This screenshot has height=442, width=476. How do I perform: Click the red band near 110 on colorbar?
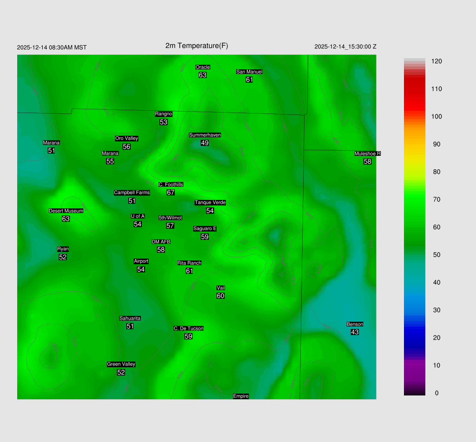tap(414, 88)
